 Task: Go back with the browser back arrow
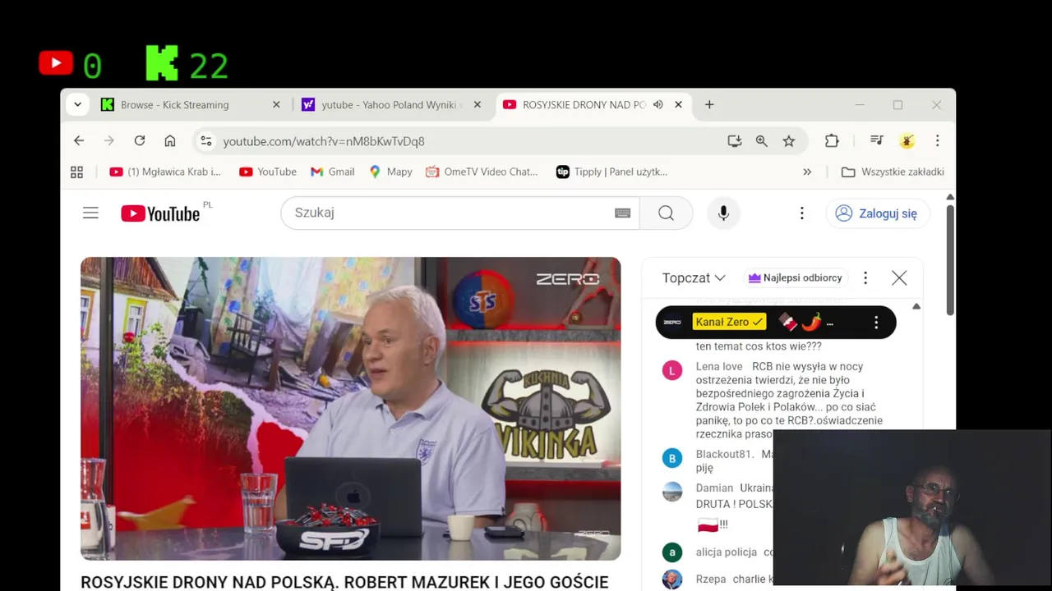(79, 141)
